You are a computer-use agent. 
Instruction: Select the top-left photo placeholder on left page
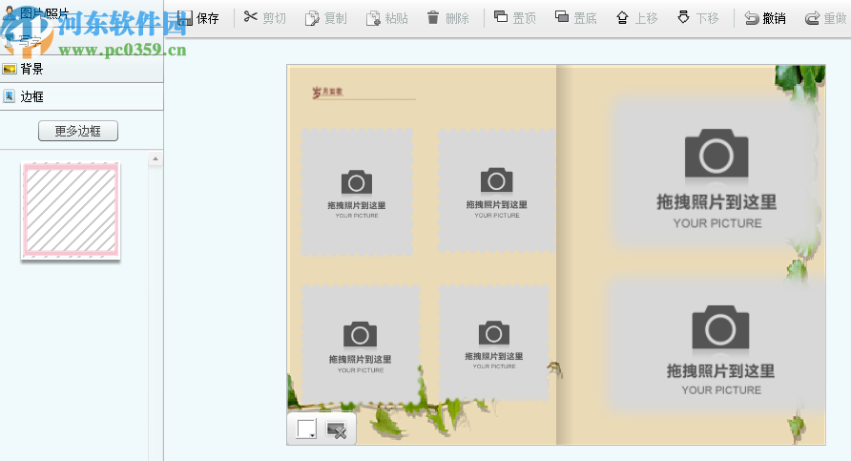click(357, 192)
